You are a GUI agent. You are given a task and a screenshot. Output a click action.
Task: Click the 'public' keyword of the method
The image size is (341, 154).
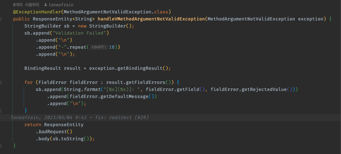point(21,19)
